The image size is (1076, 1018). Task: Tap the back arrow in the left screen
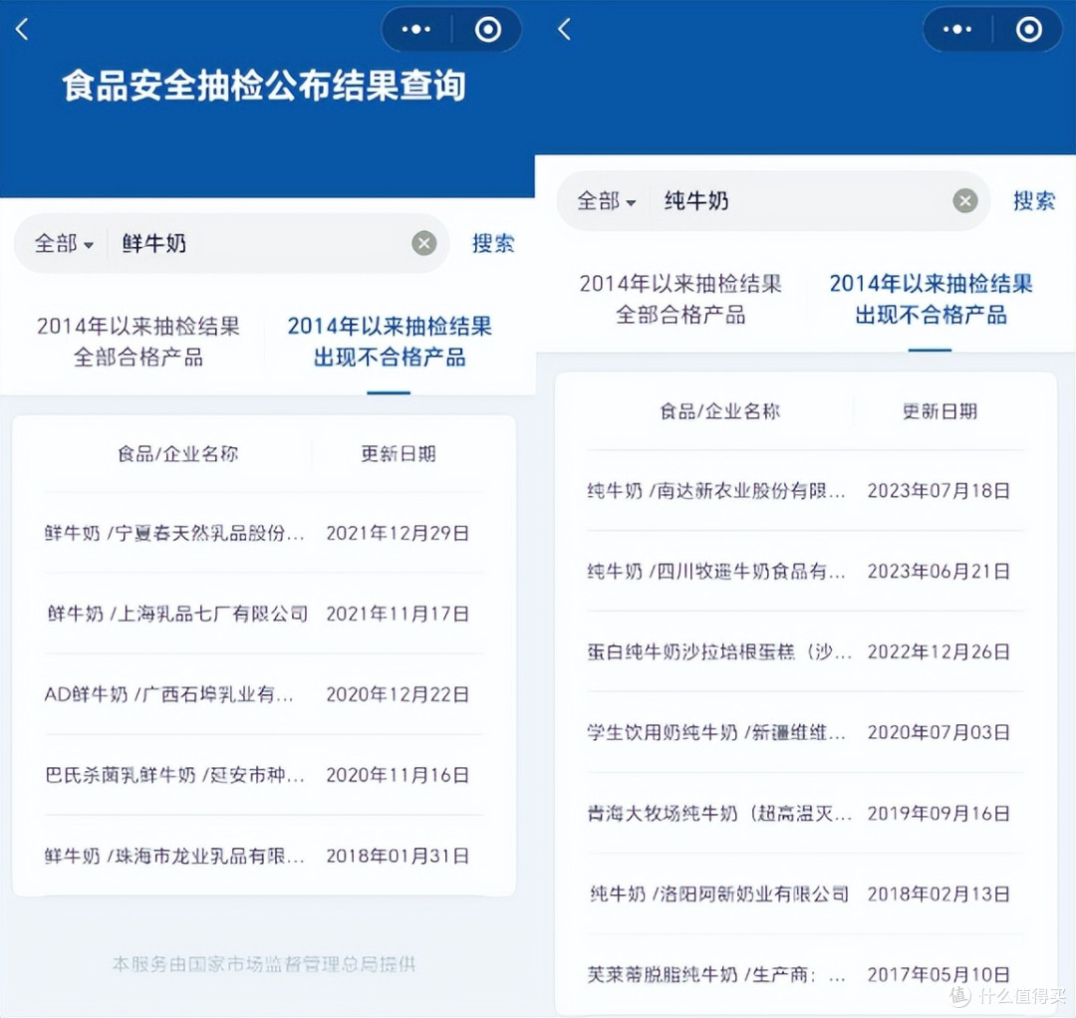pyautogui.click(x=22, y=30)
